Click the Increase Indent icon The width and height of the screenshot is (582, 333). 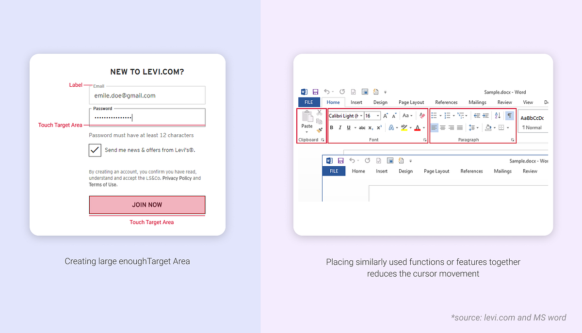point(485,115)
